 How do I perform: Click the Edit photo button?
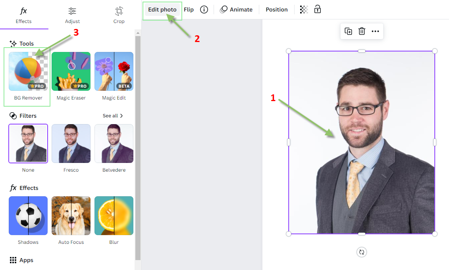[x=162, y=9]
